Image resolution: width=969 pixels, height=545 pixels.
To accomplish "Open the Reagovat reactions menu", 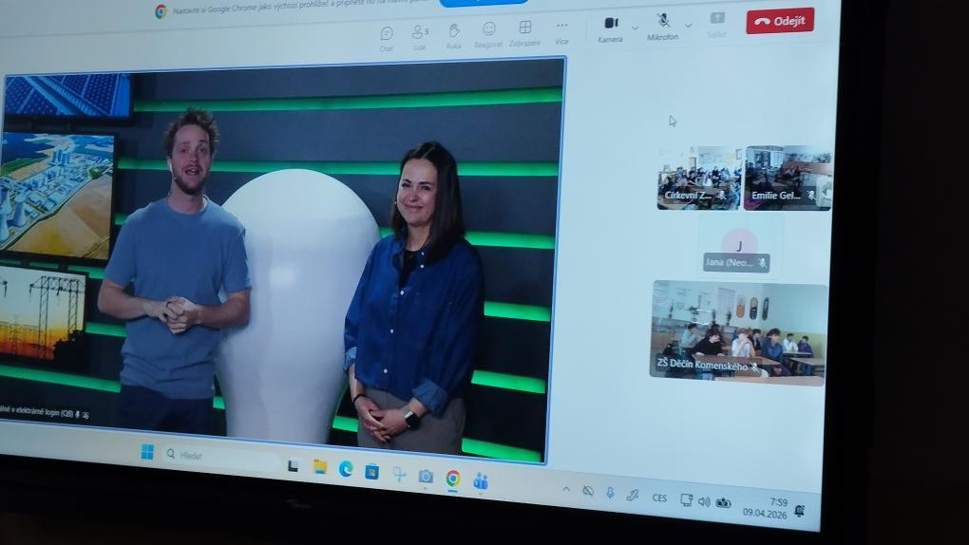I will coord(488,33).
